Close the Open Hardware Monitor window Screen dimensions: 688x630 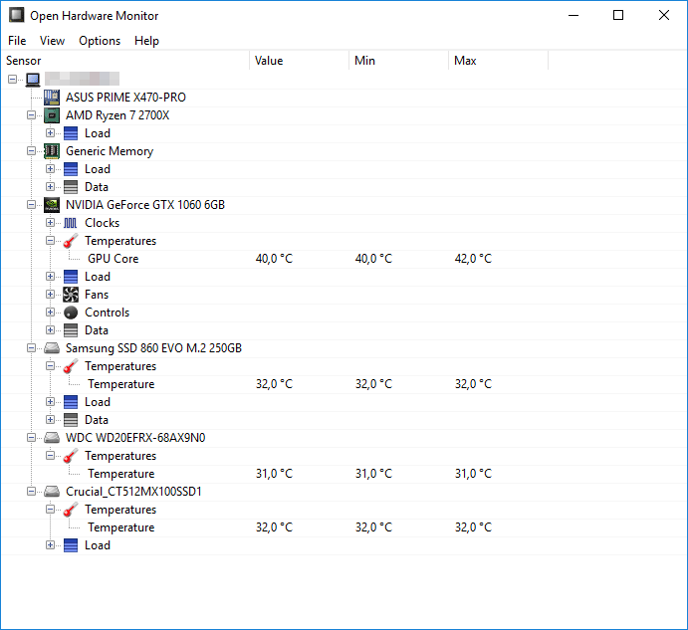664,15
